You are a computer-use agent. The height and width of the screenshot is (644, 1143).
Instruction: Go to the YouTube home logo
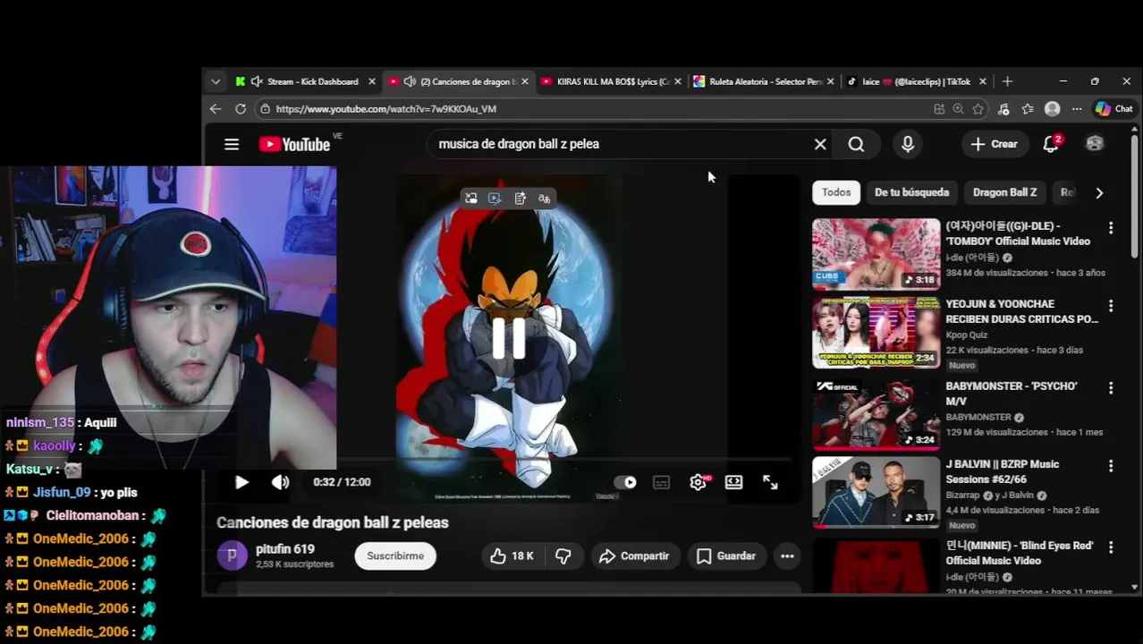(x=295, y=144)
